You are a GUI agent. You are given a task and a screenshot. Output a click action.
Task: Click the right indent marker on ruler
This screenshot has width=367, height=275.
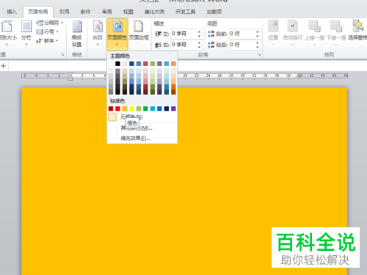coord(299,76)
